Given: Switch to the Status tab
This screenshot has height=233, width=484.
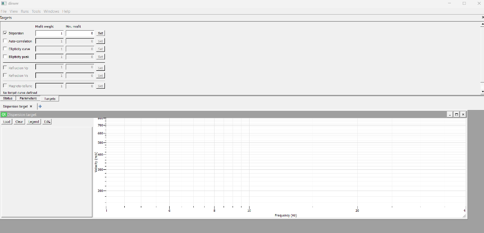Looking at the screenshot, I should [8, 99].
